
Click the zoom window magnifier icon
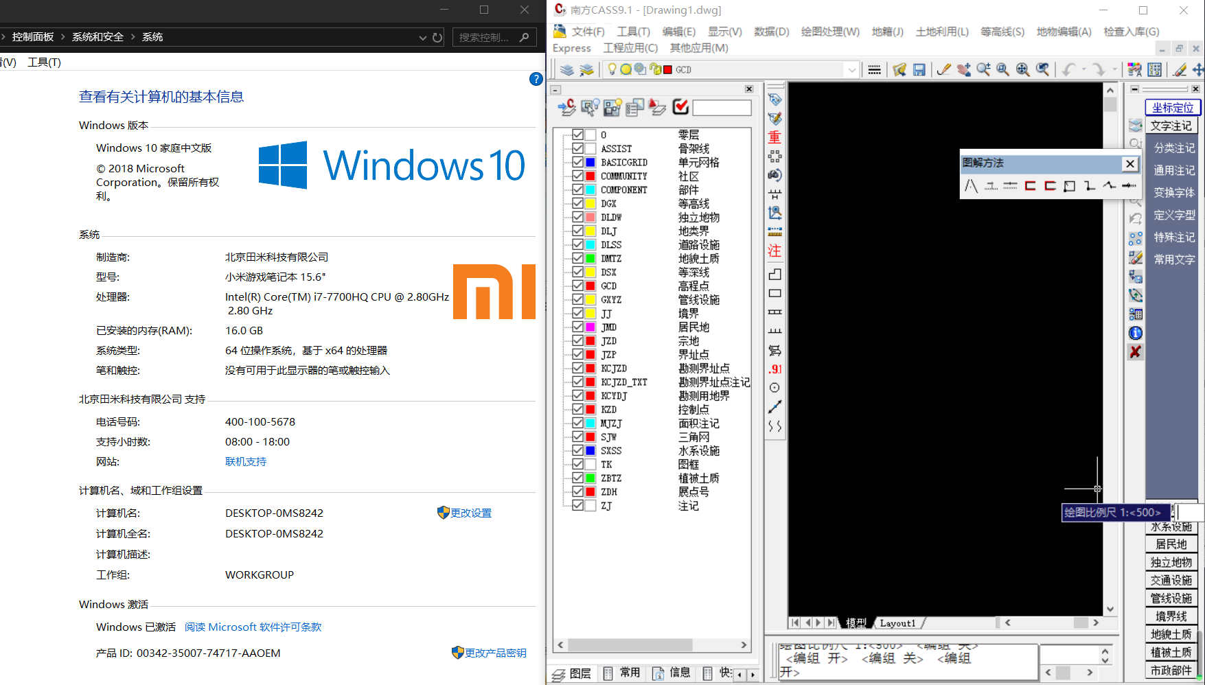point(1003,69)
